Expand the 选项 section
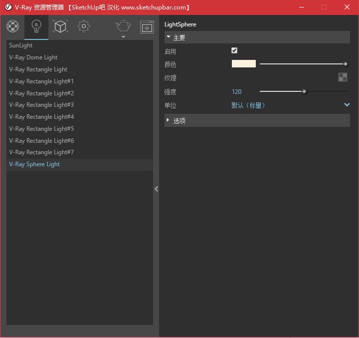 (x=257, y=121)
